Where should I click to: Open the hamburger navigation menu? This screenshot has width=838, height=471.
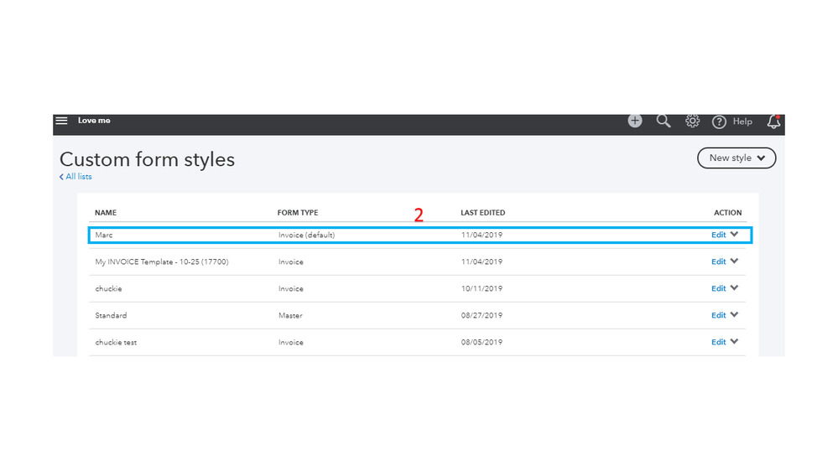click(61, 121)
